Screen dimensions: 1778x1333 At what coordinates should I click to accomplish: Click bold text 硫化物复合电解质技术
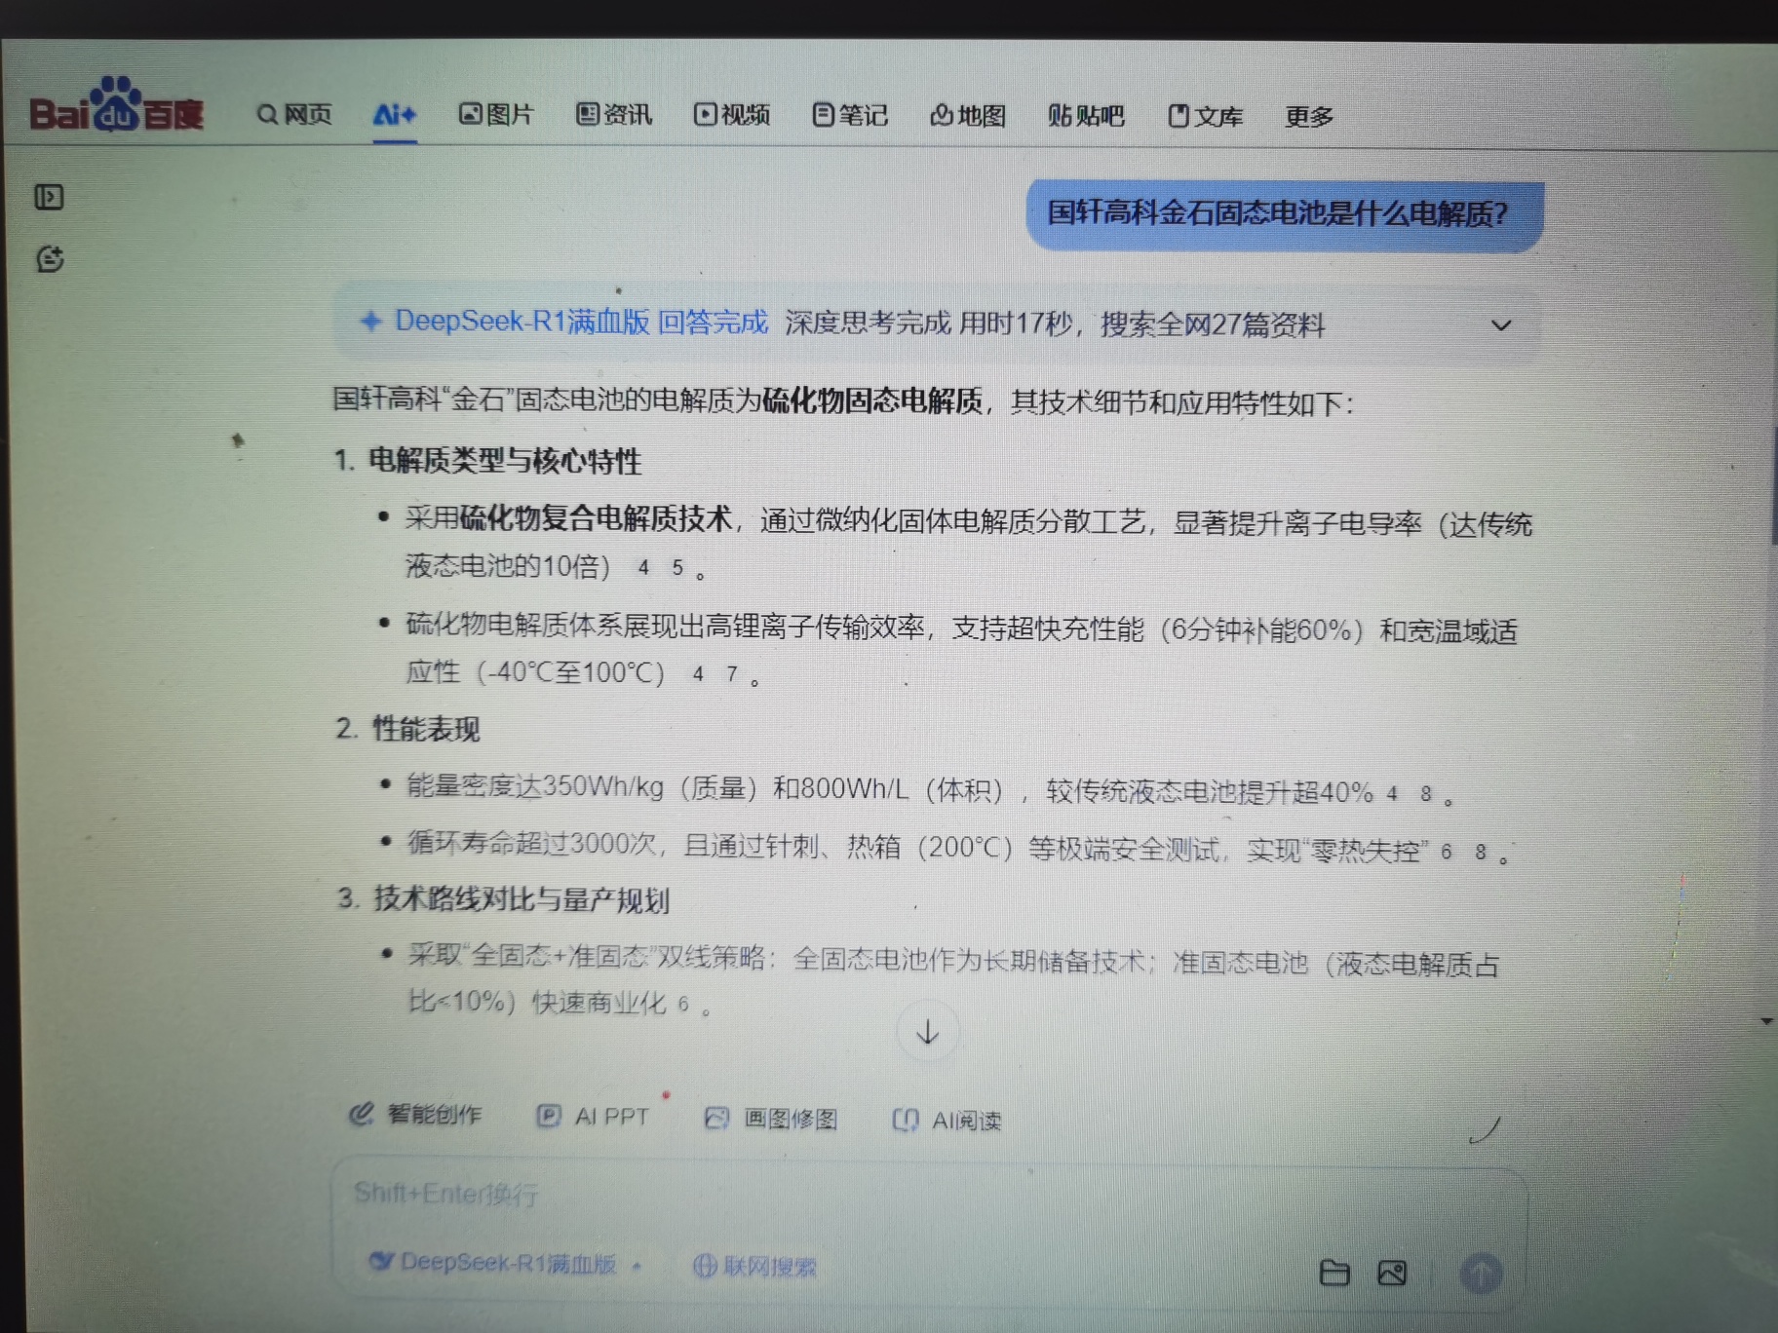click(x=596, y=517)
